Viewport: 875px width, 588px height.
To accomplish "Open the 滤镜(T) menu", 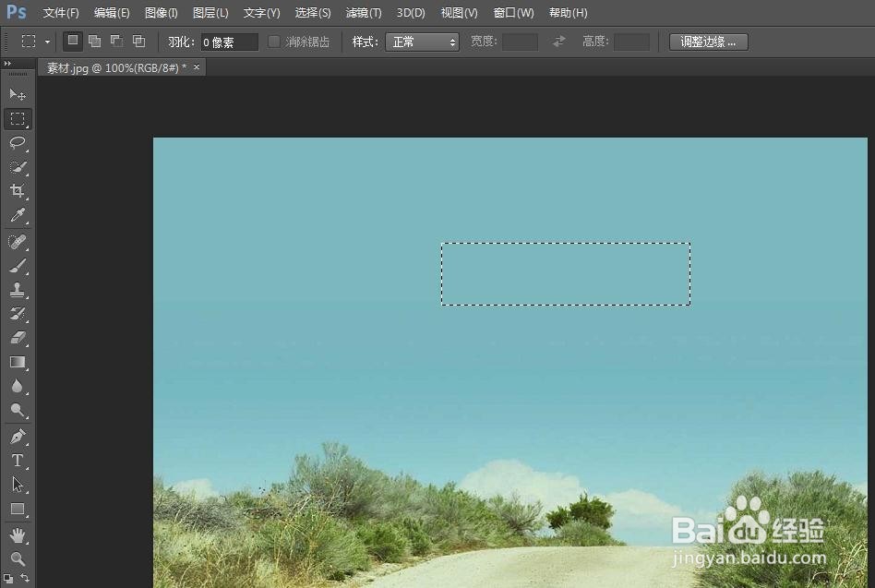I will tap(364, 12).
